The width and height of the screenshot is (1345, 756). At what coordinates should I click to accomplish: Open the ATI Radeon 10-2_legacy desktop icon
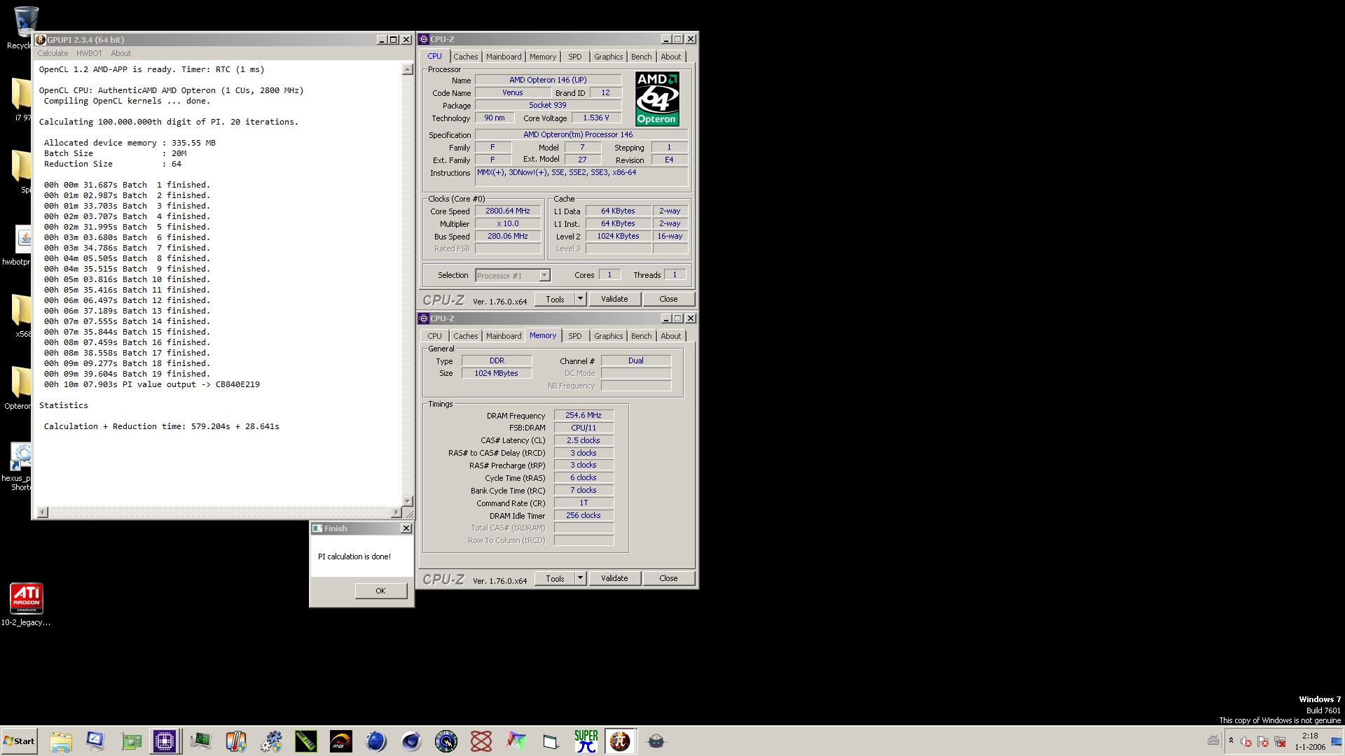tap(26, 605)
